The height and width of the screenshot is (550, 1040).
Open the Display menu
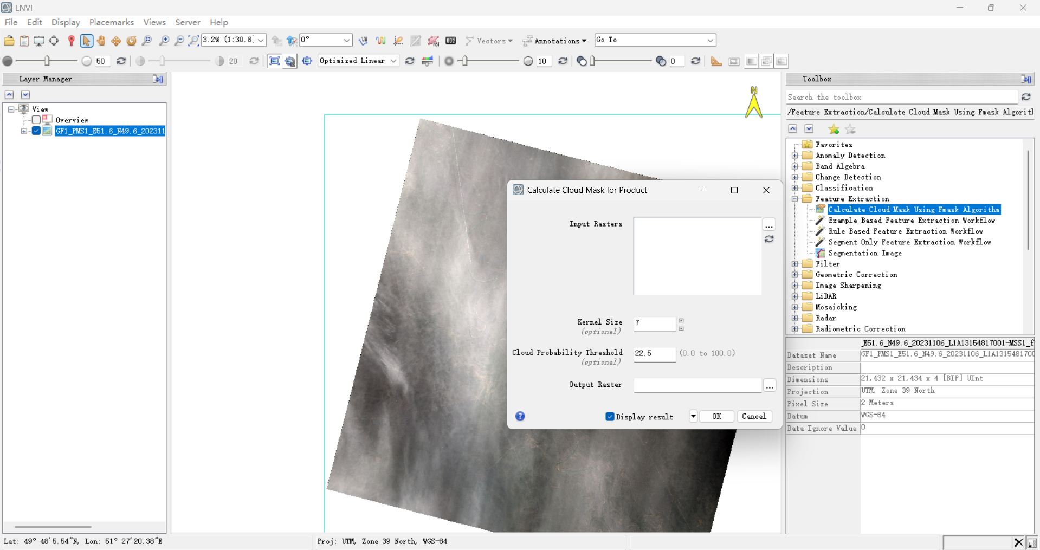tap(66, 22)
